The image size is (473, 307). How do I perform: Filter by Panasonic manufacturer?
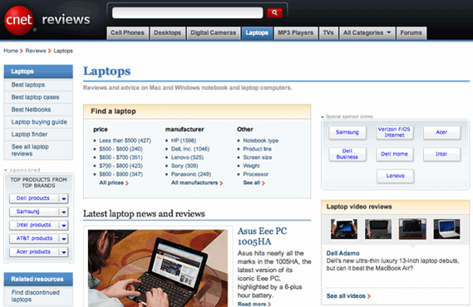coord(191,175)
